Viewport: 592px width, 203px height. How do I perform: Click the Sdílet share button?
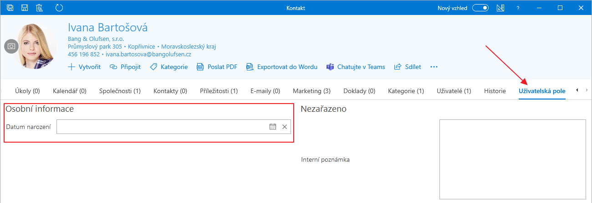[x=408, y=67]
